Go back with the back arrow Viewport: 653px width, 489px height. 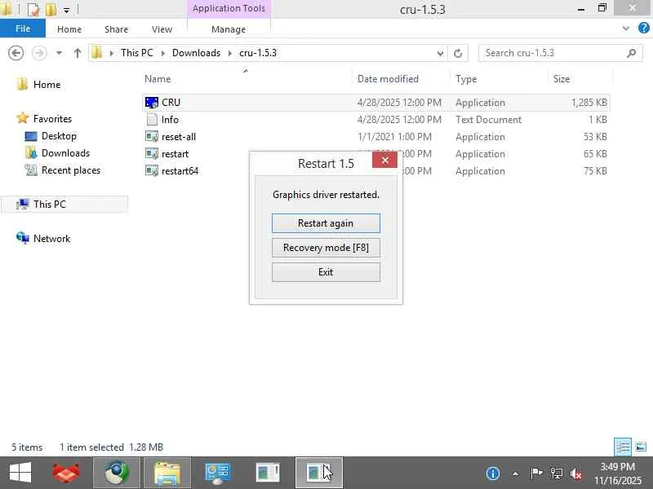(x=16, y=53)
